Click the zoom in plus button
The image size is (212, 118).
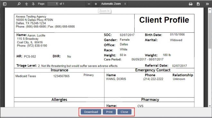click(x=96, y=4)
